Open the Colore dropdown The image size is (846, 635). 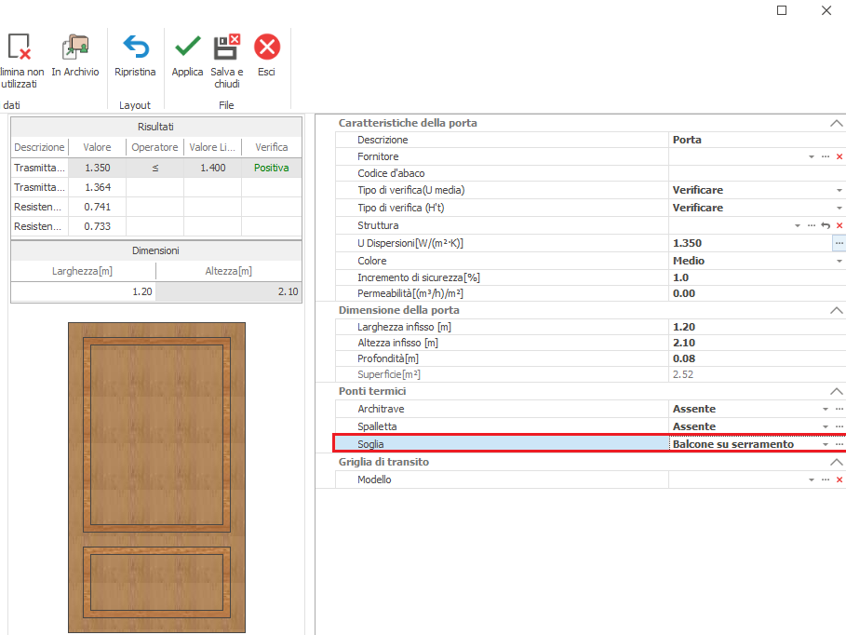[839, 261]
